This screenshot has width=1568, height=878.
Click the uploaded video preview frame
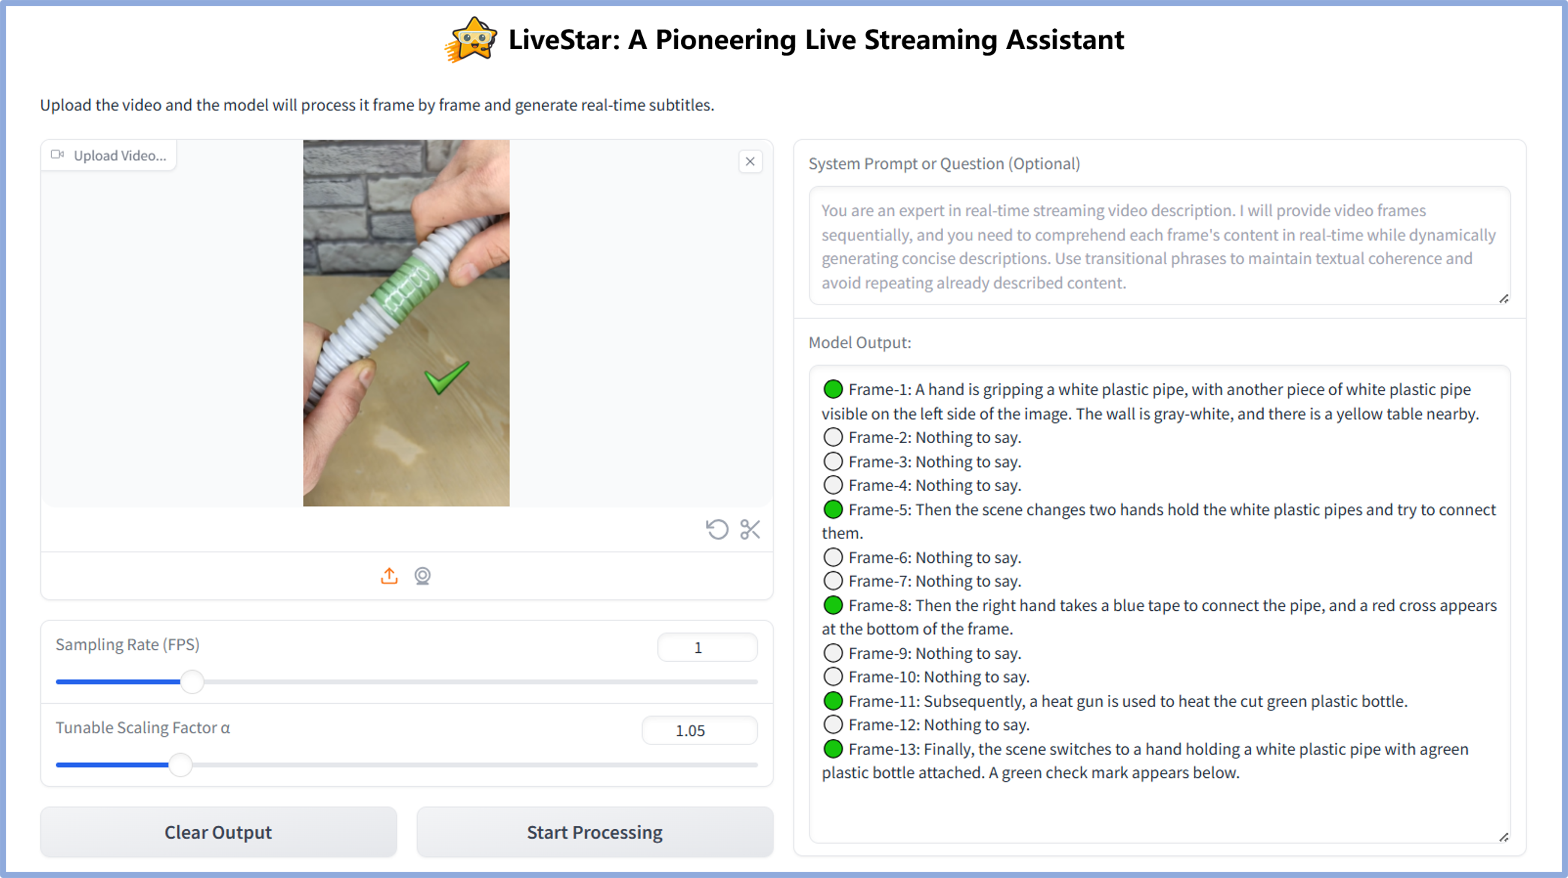(x=406, y=323)
